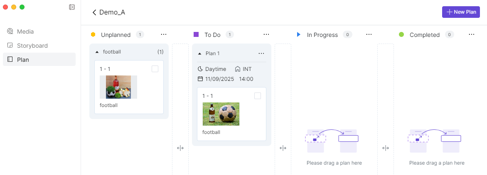Viewport: 487px width, 175px height.
Task: Open the Media section
Action: click(x=25, y=32)
